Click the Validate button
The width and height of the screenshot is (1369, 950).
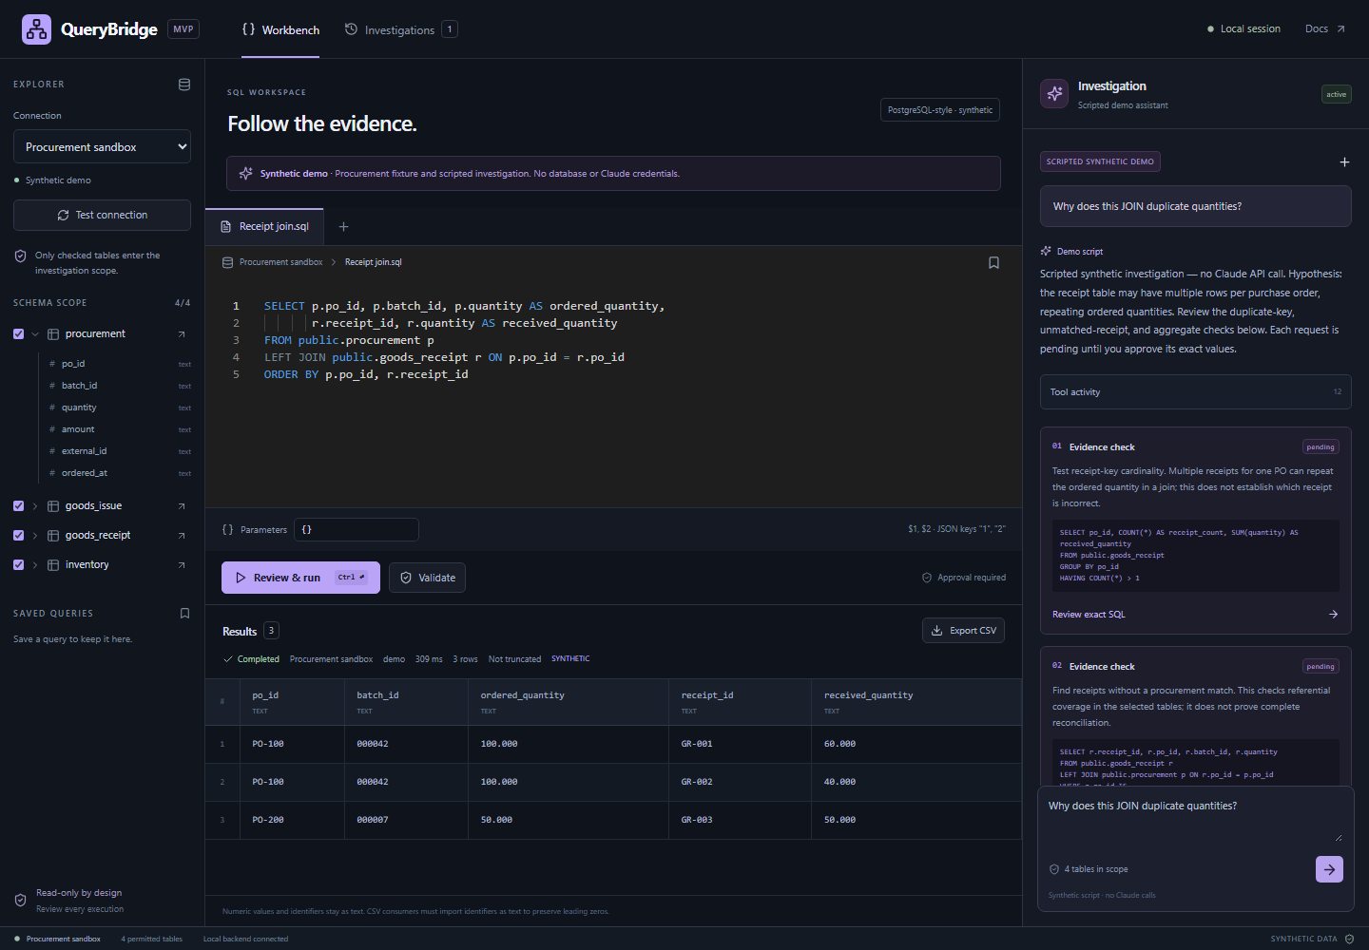point(427,578)
